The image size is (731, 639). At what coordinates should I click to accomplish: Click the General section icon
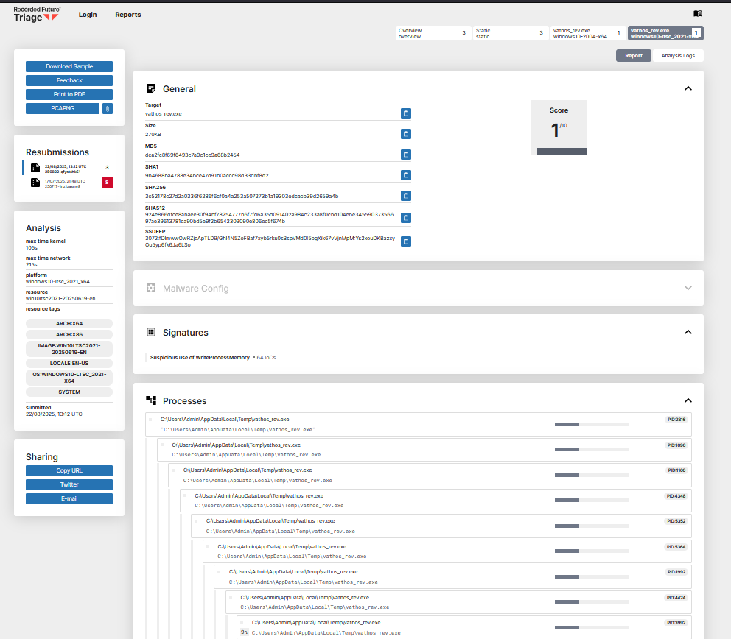point(151,88)
